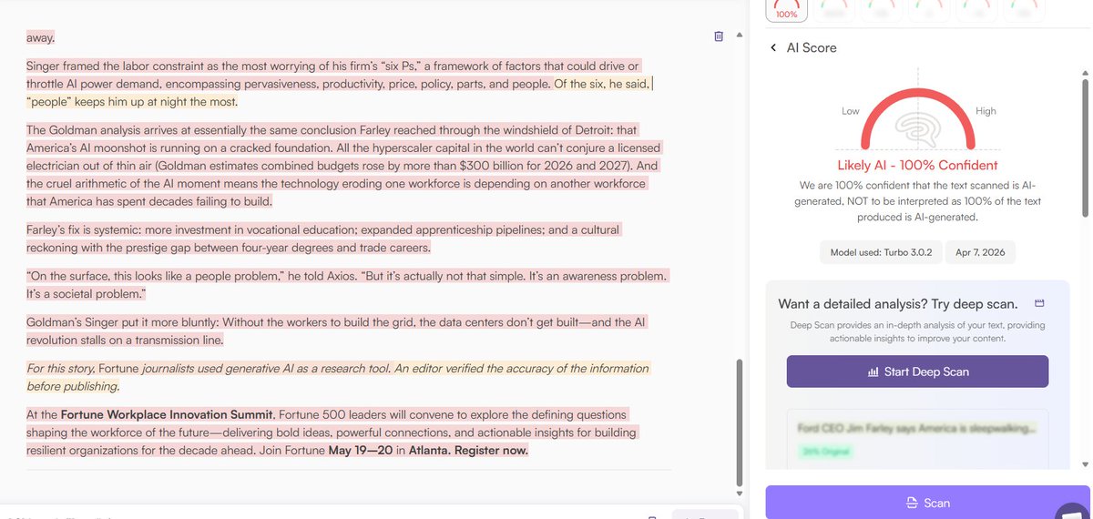The height and width of the screenshot is (519, 1093).
Task: Click the "We are 100% confident" explanation text
Action: point(917,200)
